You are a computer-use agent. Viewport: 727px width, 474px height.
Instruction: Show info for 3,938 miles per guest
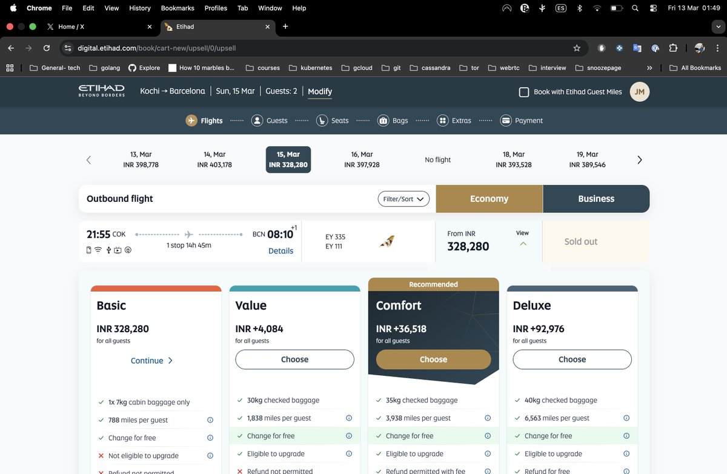(x=488, y=418)
